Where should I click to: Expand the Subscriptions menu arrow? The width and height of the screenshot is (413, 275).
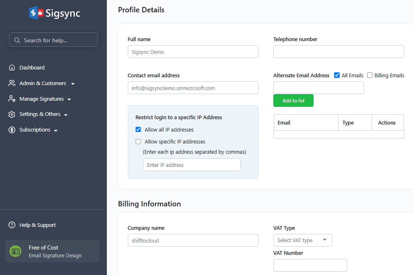tap(56, 130)
